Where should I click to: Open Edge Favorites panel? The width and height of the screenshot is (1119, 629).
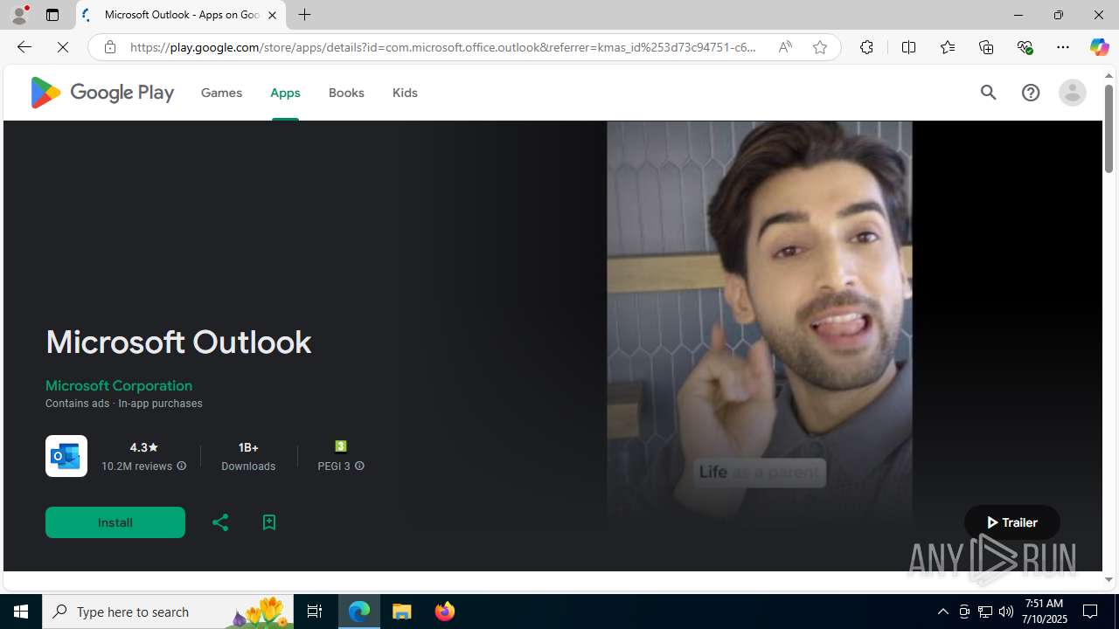pos(947,47)
